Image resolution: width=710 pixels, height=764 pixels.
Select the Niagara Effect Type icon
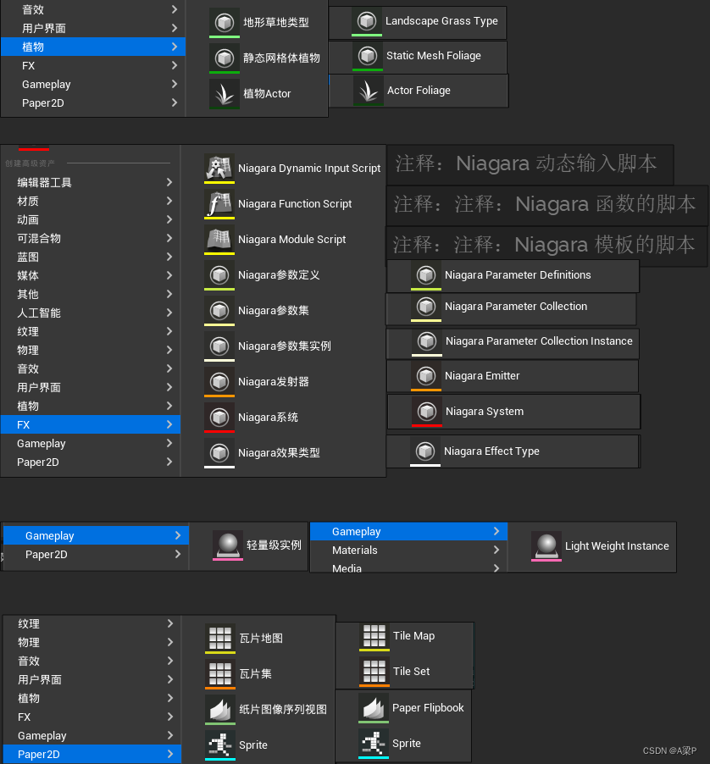tap(425, 451)
